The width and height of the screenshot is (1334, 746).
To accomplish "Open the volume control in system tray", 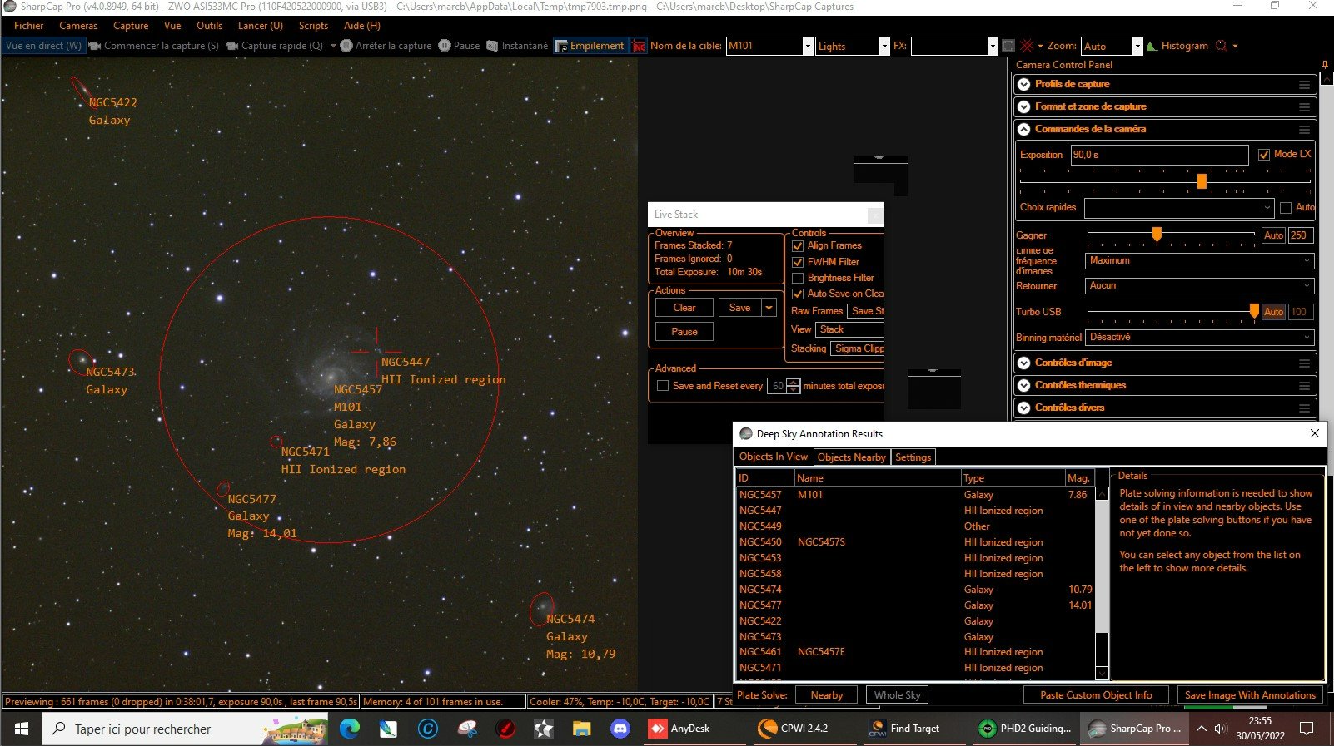I will click(x=1221, y=729).
